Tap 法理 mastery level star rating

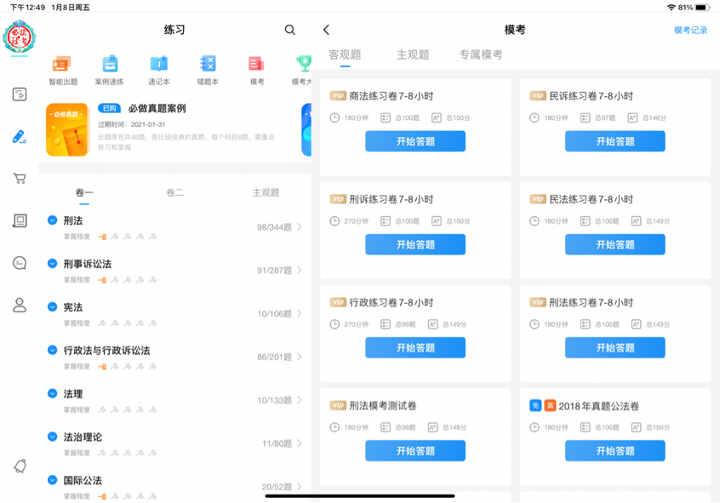coord(127,409)
